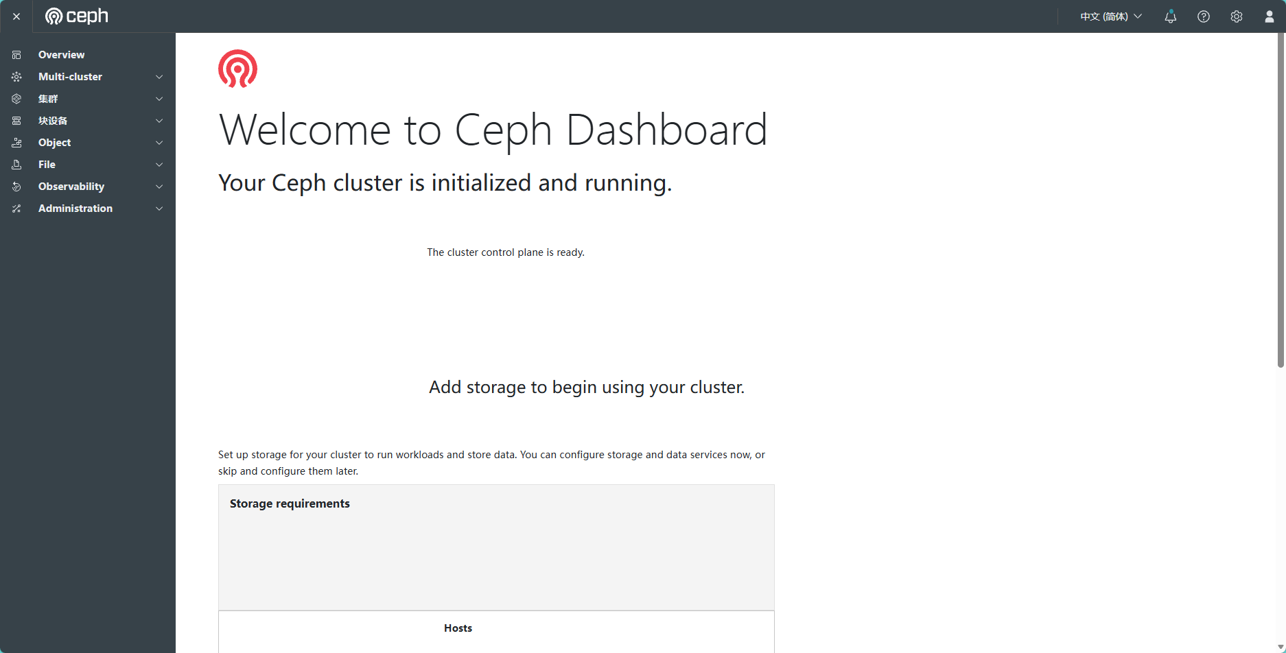Expand Administration menu chevron
The image size is (1286, 653).
(159, 209)
